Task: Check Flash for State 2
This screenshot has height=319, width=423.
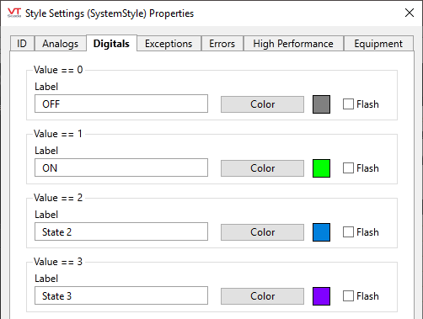Action: pyautogui.click(x=348, y=232)
